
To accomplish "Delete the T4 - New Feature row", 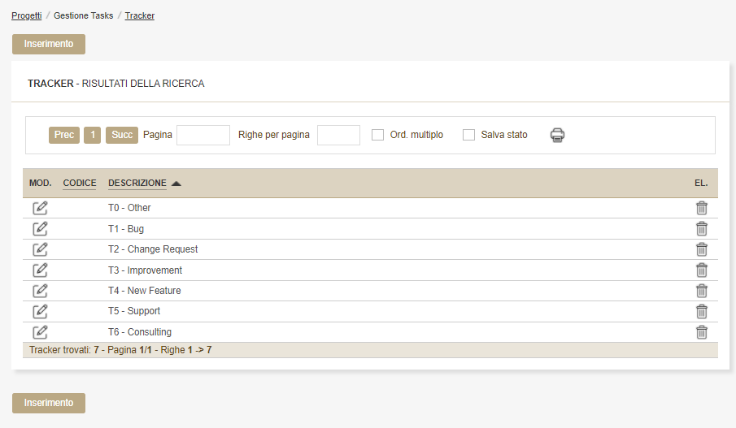I will point(701,291).
